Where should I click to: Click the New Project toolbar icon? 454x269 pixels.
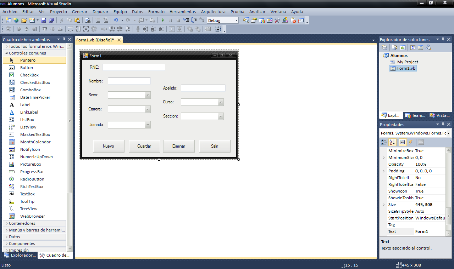(8, 20)
